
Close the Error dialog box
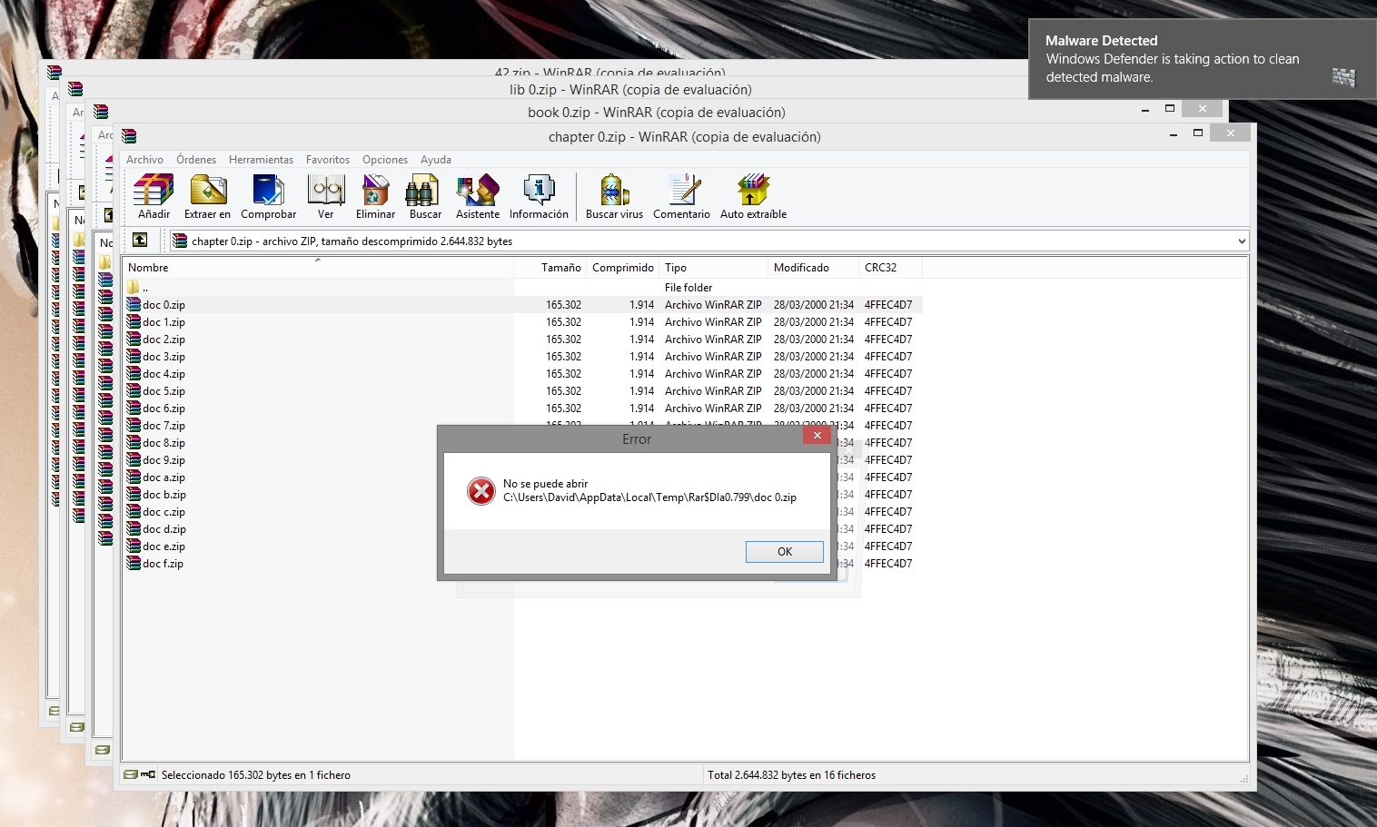(x=817, y=436)
